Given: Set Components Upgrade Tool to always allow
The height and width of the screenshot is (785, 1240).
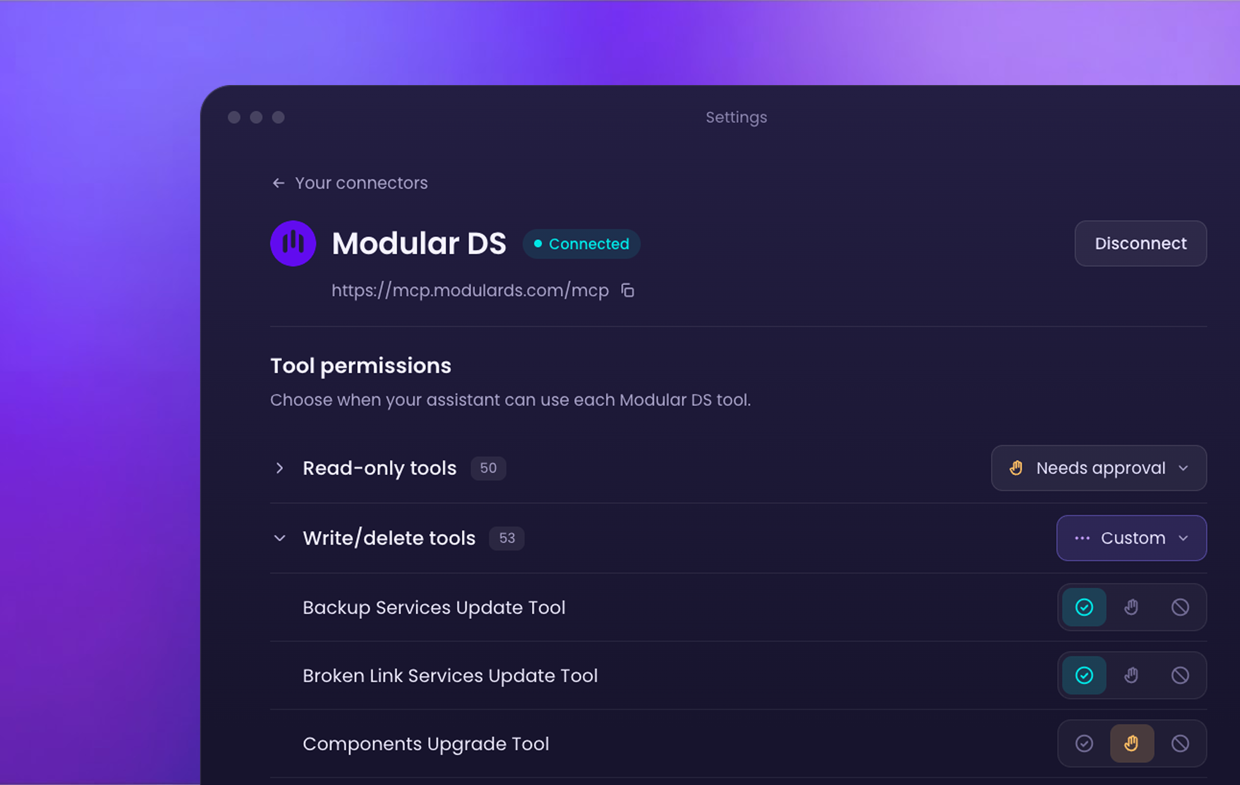Looking at the screenshot, I should (x=1084, y=743).
